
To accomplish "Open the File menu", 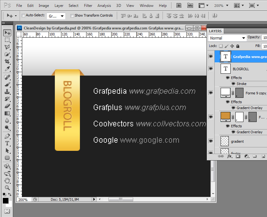I will [x=19, y=6].
